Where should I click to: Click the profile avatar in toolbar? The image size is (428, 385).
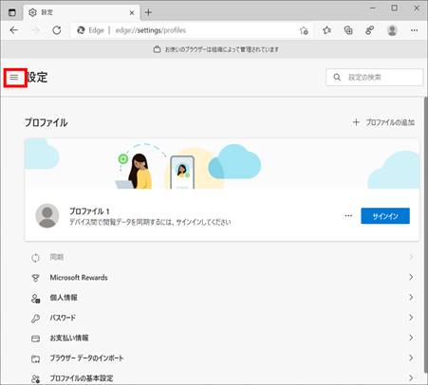392,30
